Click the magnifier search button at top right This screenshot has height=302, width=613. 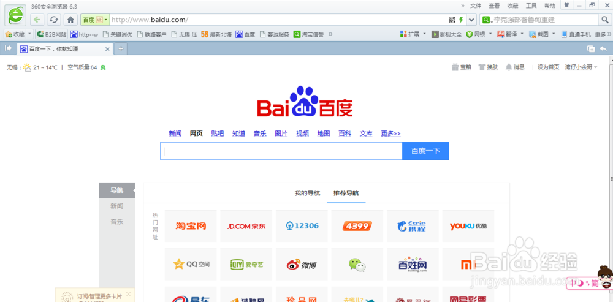click(x=604, y=20)
